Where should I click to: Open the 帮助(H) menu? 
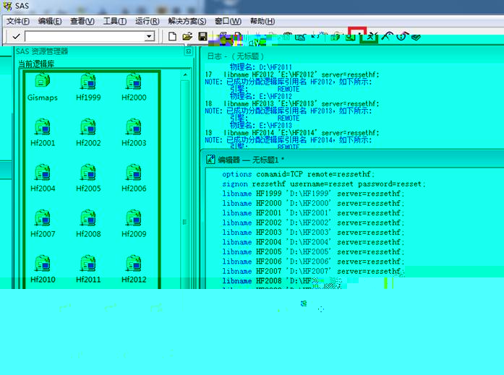(x=262, y=21)
